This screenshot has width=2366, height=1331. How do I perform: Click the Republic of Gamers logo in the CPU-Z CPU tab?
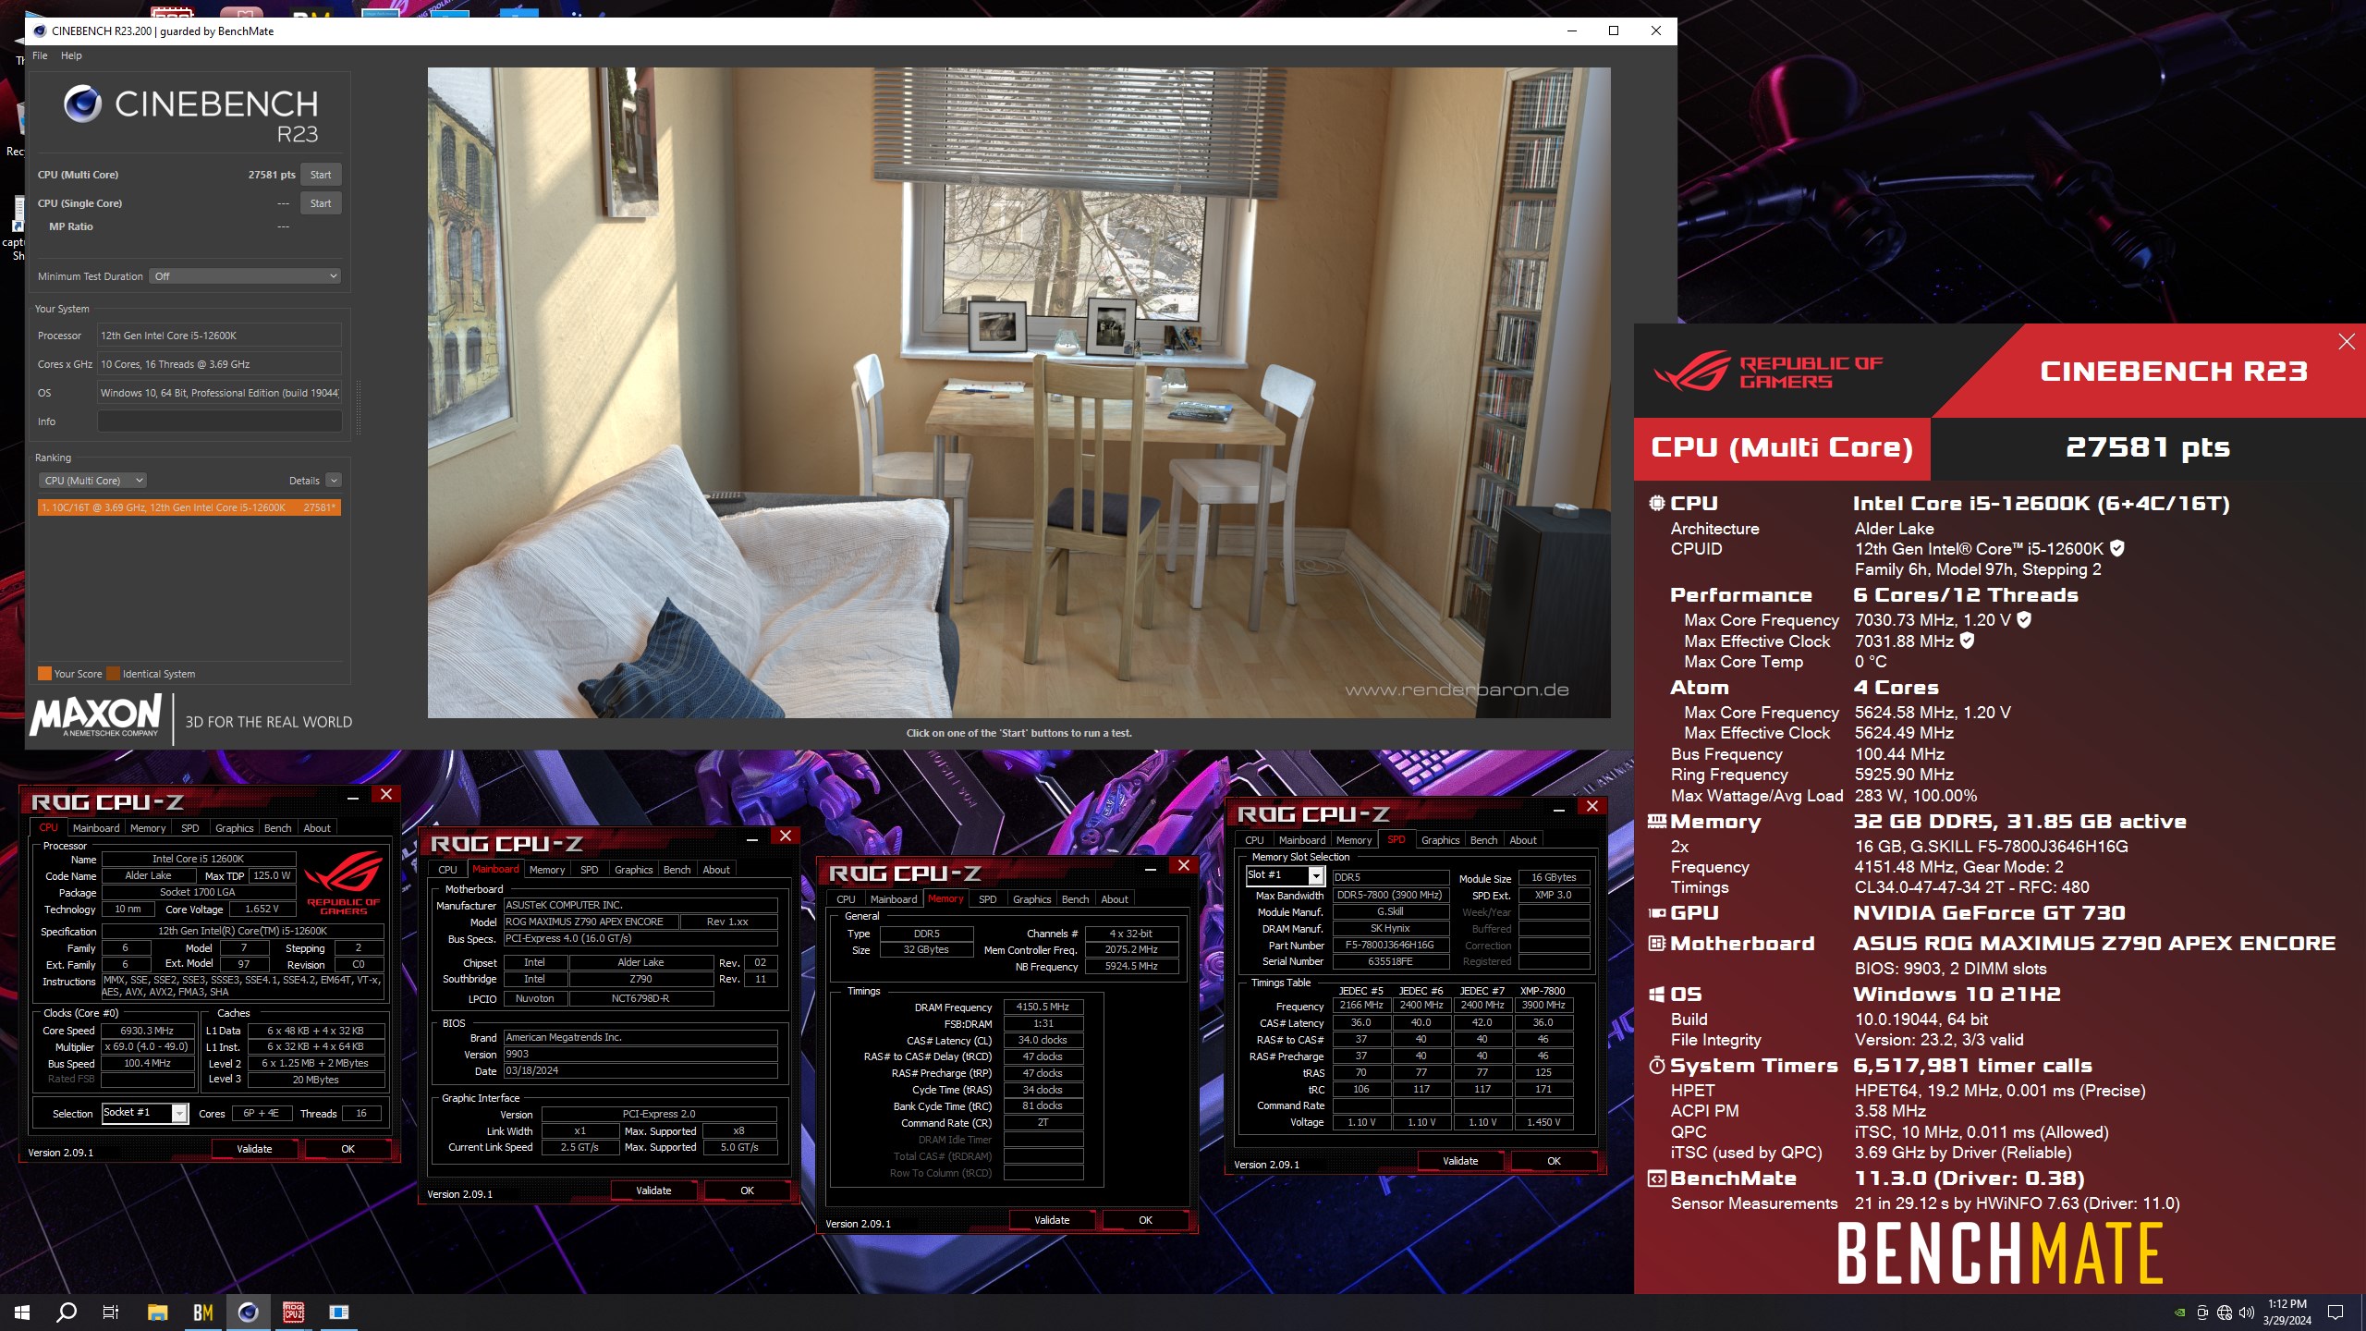(343, 882)
